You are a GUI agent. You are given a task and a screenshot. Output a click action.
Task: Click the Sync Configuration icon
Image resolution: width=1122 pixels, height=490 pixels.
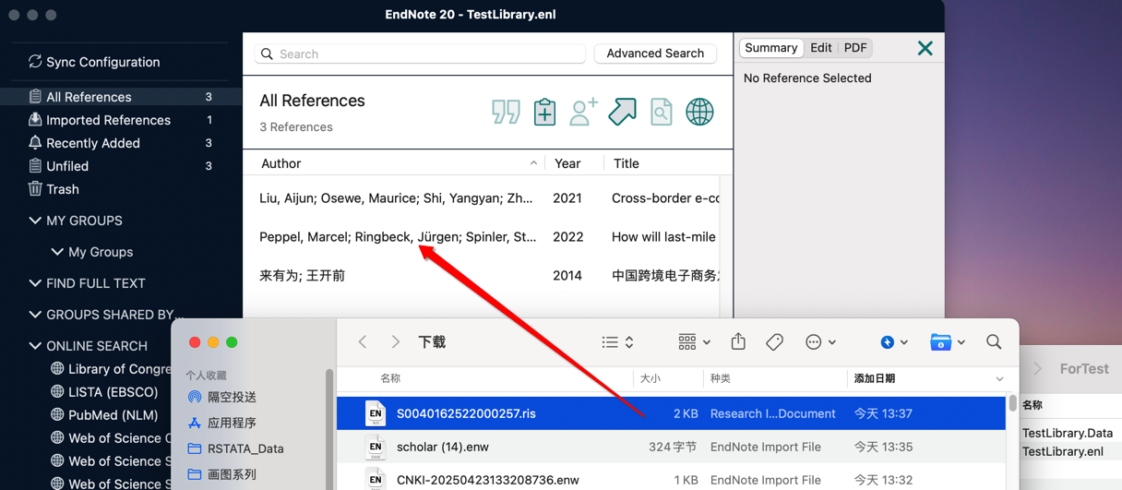(x=35, y=62)
